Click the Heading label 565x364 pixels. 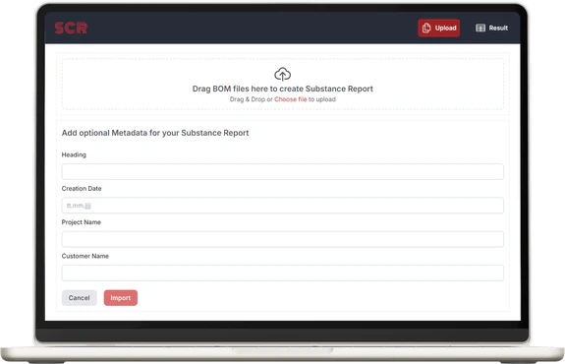pos(74,154)
